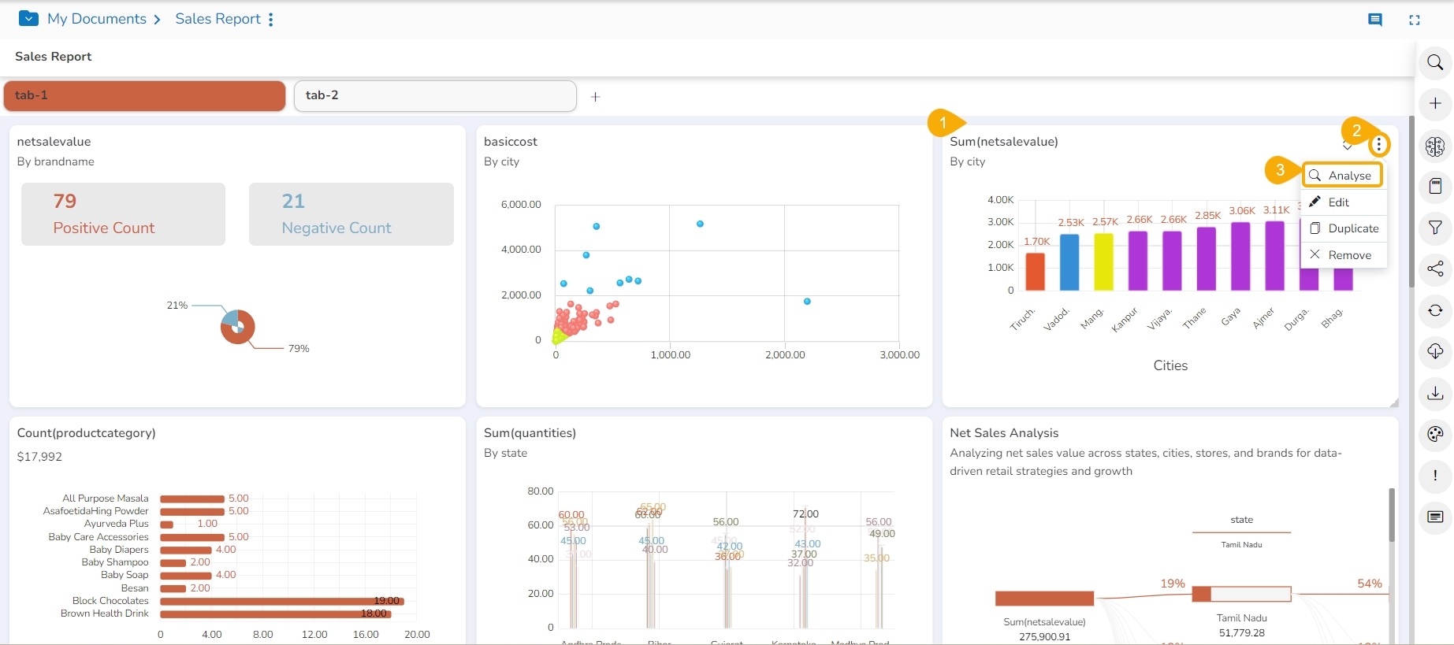
Task: Open the comments chat icon
Action: coord(1375,20)
